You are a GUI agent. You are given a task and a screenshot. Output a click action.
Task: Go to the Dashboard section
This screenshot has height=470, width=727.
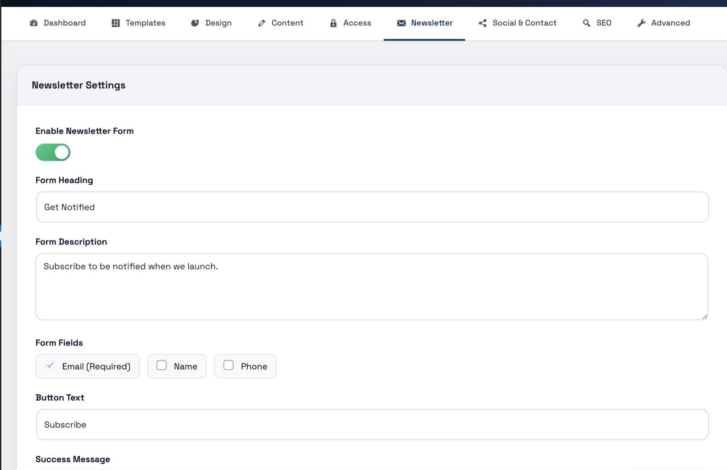(x=57, y=23)
